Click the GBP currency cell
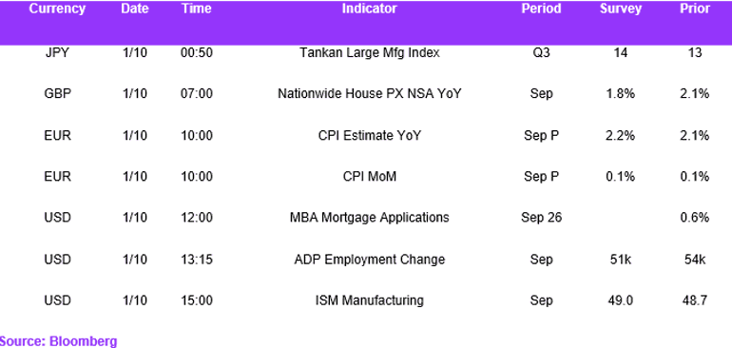Viewport: 732px width, 348px height. [57, 94]
